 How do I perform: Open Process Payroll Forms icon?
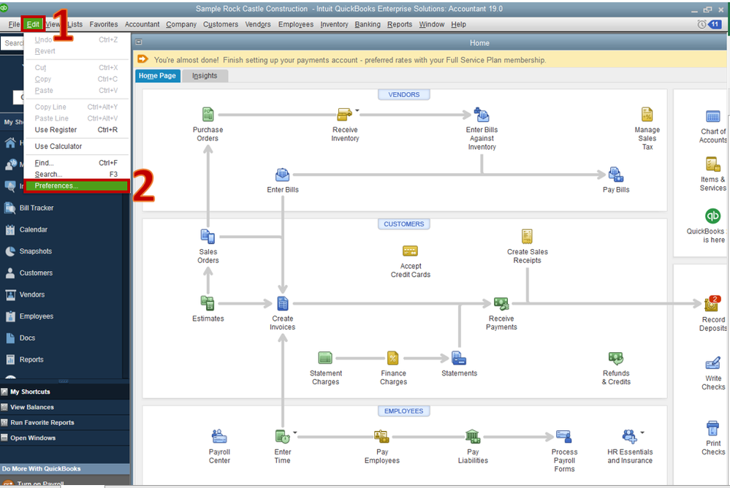564,437
